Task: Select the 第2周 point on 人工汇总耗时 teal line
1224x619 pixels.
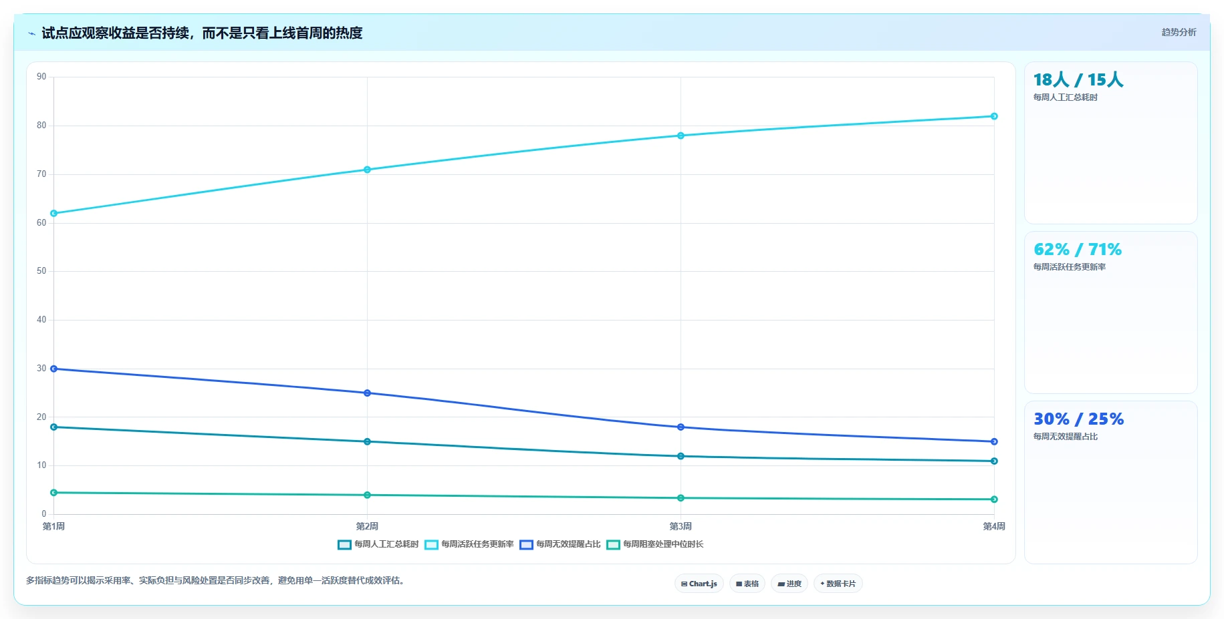Action: click(x=367, y=441)
